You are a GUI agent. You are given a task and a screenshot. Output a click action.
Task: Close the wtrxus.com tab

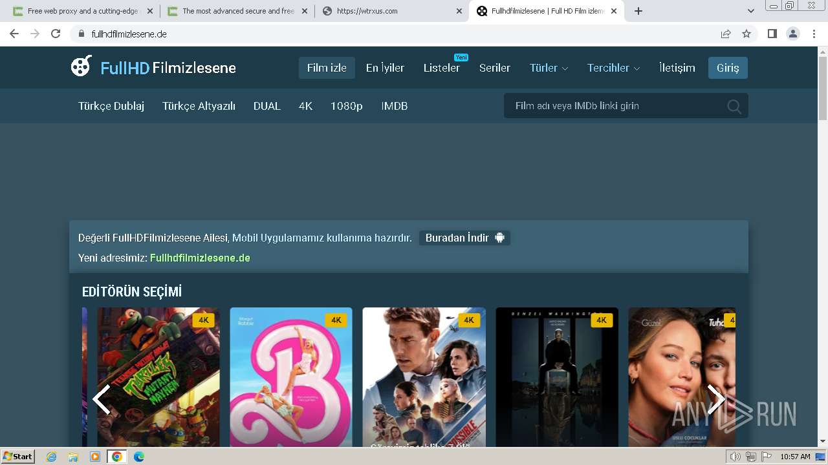point(459,11)
